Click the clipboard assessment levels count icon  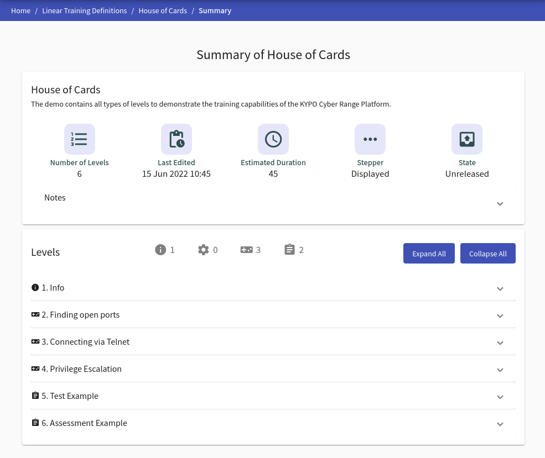[289, 250]
